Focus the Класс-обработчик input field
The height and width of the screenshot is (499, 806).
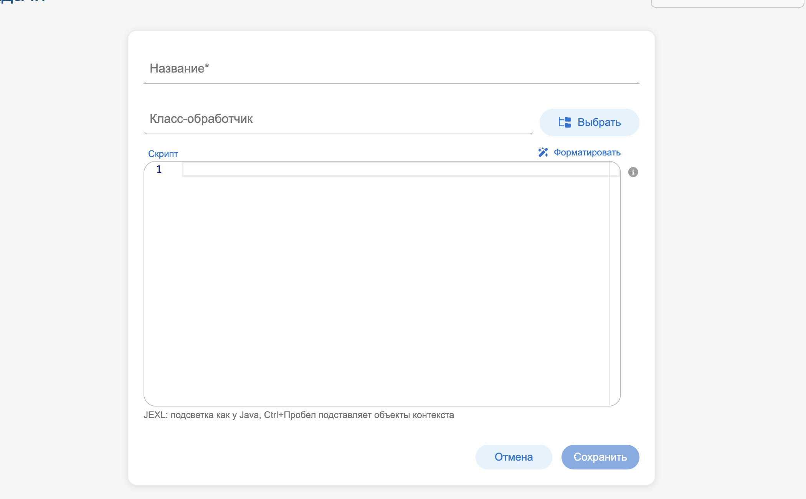tap(338, 119)
